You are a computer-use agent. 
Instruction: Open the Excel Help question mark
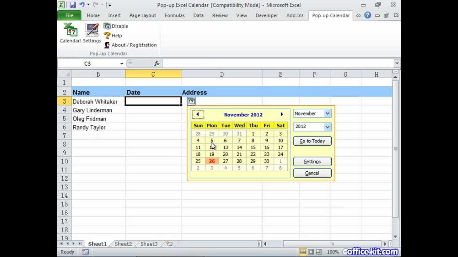click(x=367, y=15)
